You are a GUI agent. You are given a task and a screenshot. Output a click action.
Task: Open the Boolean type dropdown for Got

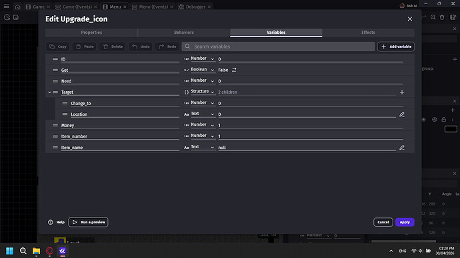[203, 70]
